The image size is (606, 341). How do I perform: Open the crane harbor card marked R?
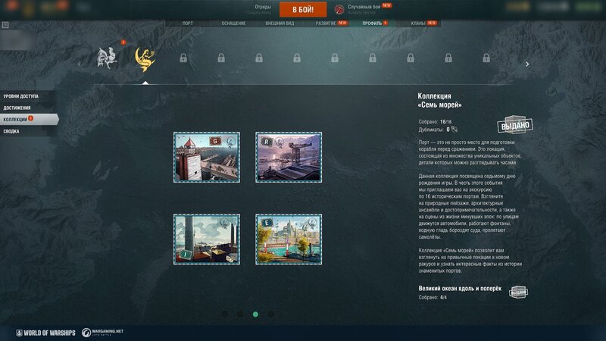click(x=289, y=158)
